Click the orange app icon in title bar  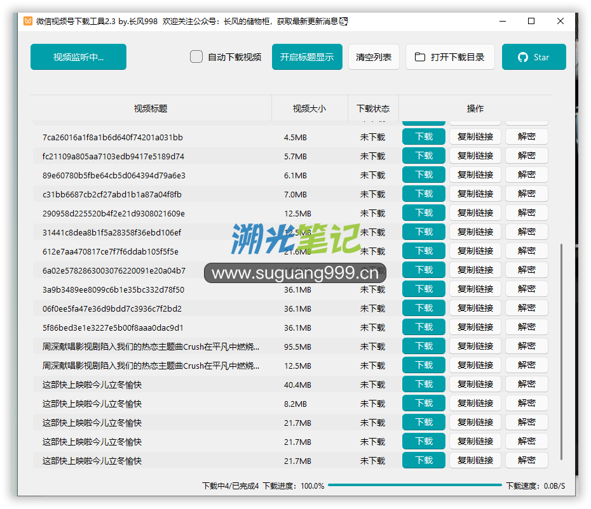tap(28, 21)
